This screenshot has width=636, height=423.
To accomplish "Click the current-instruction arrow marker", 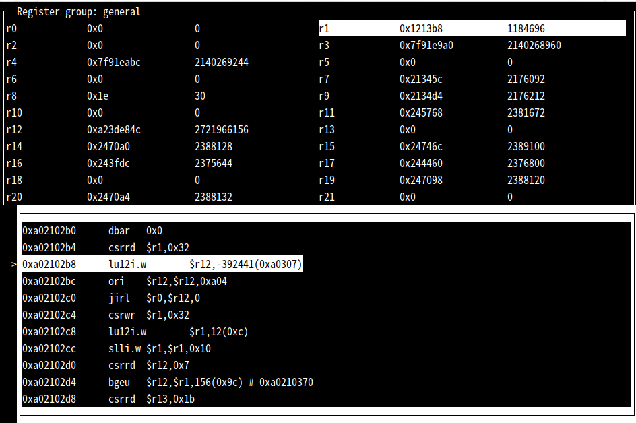I will tap(14, 265).
